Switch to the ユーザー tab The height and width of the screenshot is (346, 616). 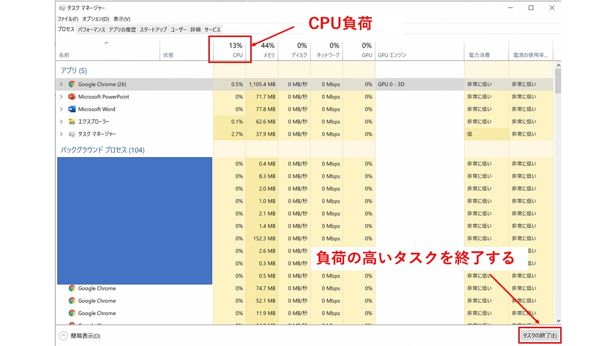coord(179,30)
